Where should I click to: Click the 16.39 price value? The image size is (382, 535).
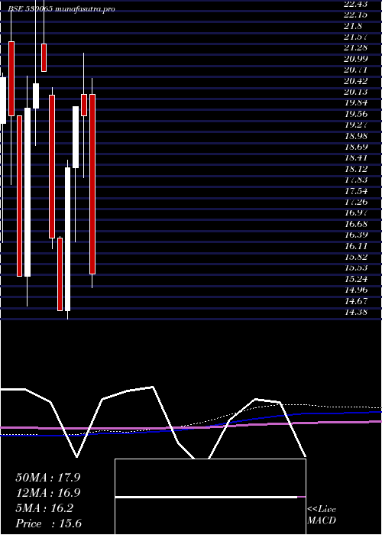[x=356, y=235]
